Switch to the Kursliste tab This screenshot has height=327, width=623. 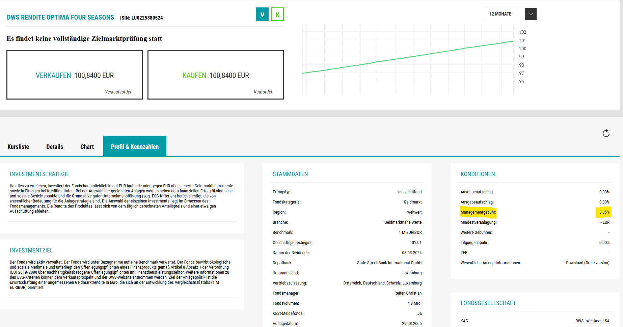coord(18,147)
